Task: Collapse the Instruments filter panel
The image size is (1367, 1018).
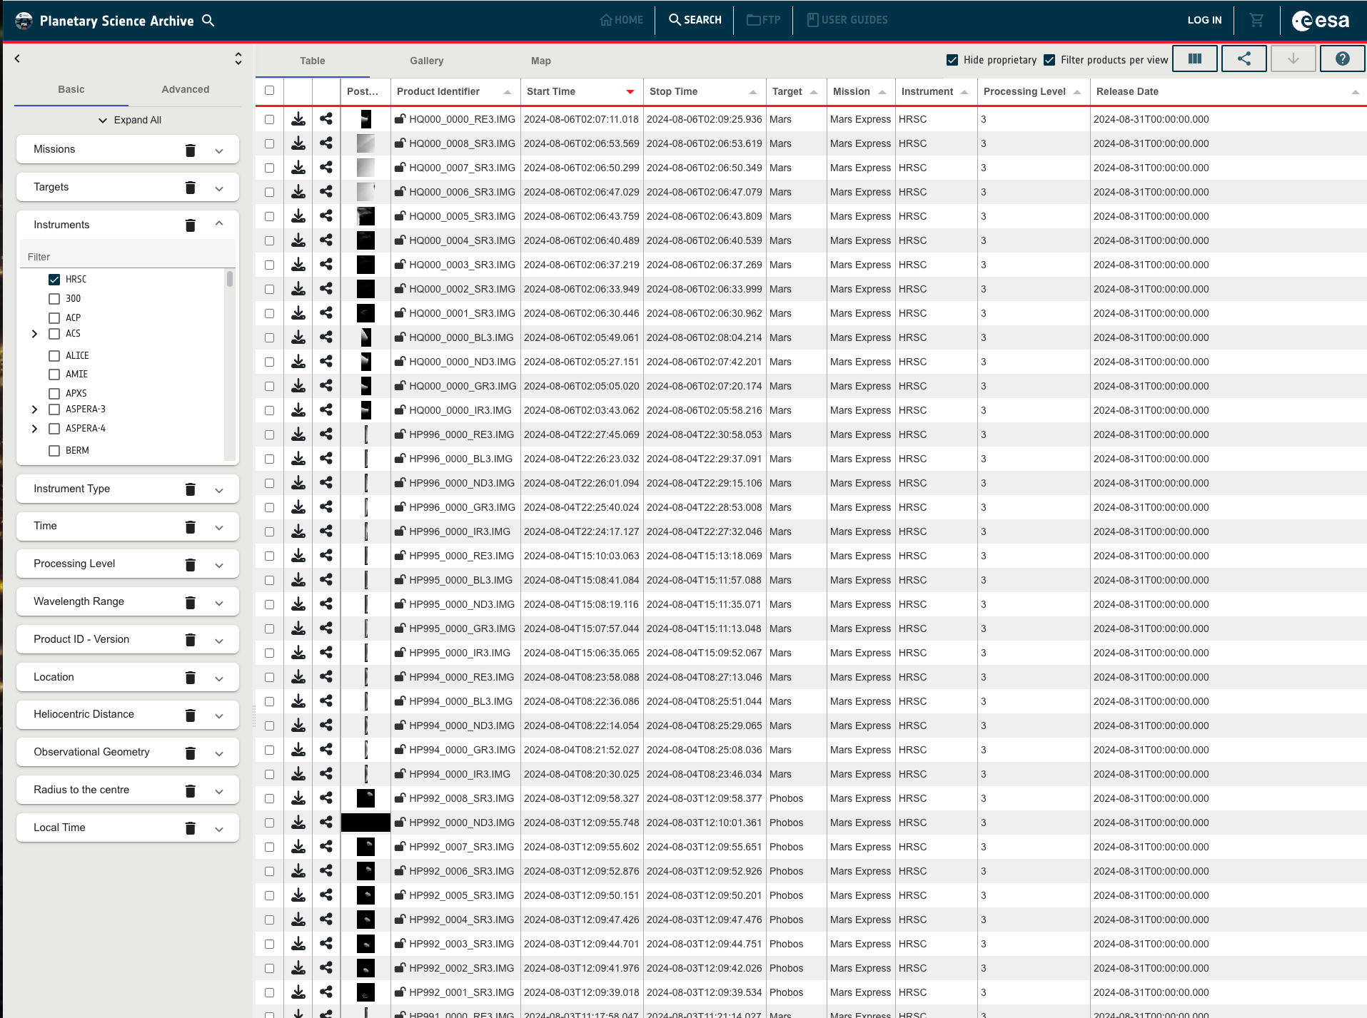Action: pyautogui.click(x=219, y=224)
